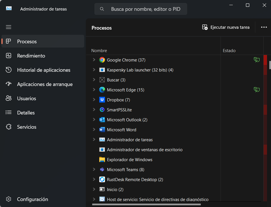271x207 pixels.
Task: Expand the Microsoft Word process group
Action: [x=94, y=129]
